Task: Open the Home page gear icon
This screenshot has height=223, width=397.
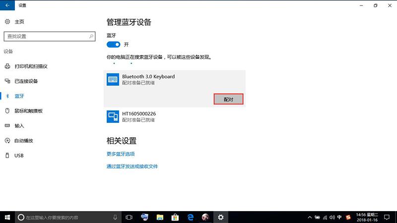Action: pyautogui.click(x=7, y=22)
